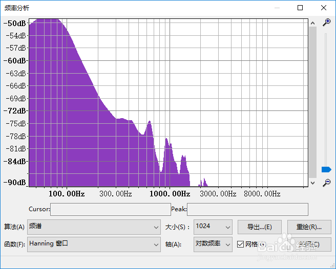Open the 函数 dropdown showing Hanning 窗口
The width and height of the screenshot is (336, 269).
pos(94,244)
